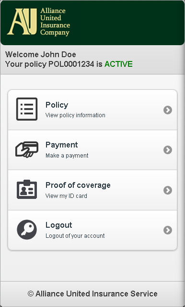Click View policy information text
Image resolution: width=185 pixels, height=307 pixels.
pyautogui.click(x=75, y=115)
